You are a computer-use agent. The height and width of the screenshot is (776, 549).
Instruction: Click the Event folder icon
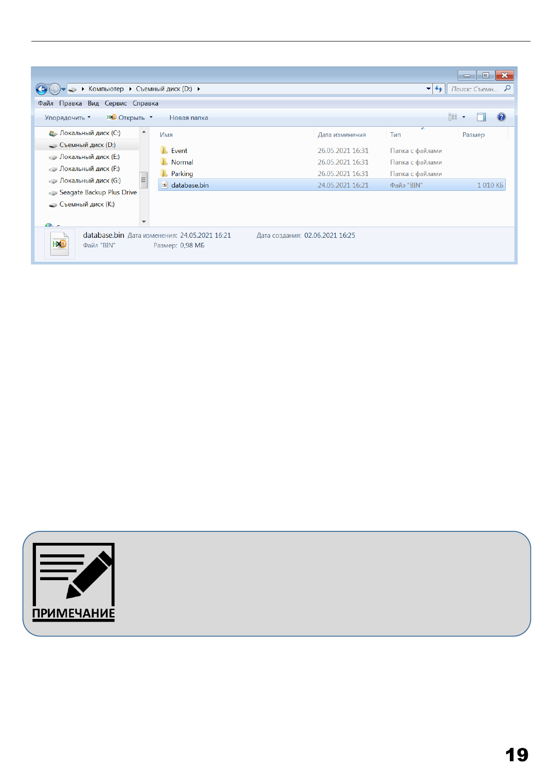(164, 150)
